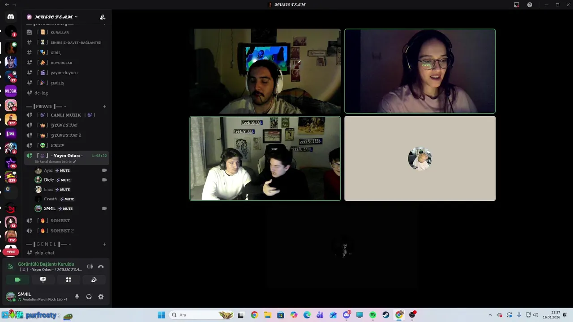Open server member invite icon beside MUSIC TEAM
This screenshot has width=573, height=322.
103,17
